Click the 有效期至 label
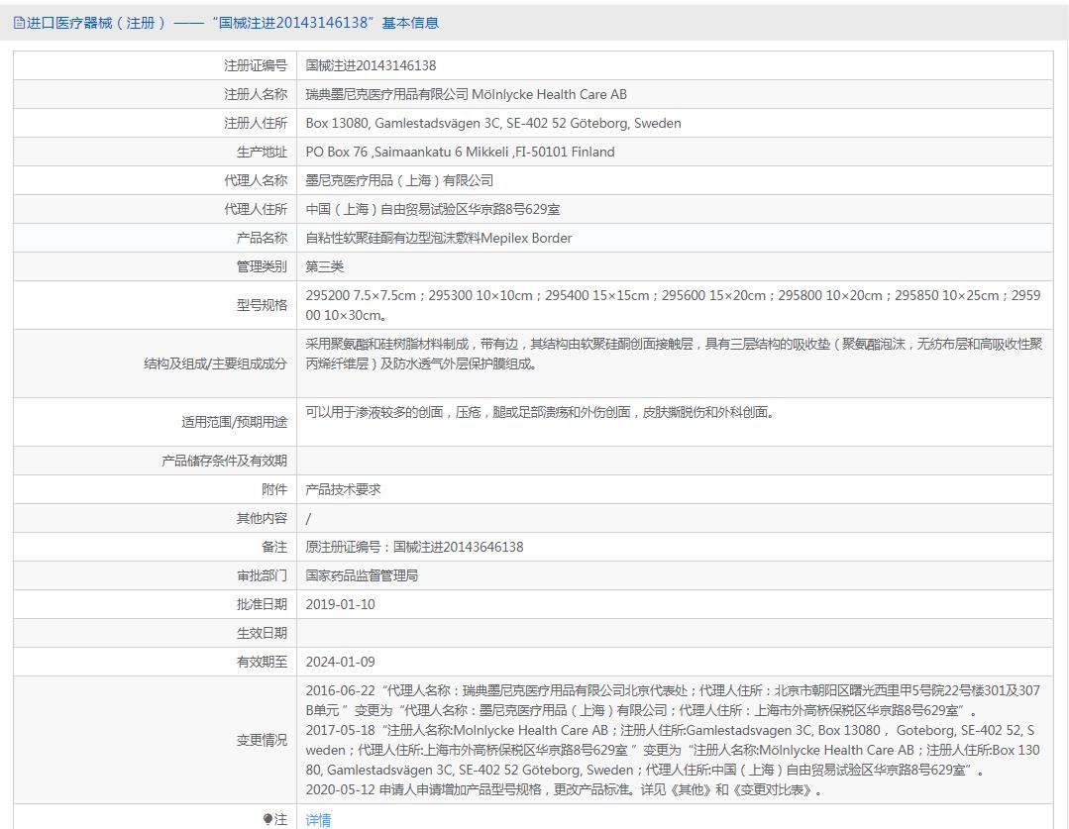This screenshot has height=829, width=1069. pos(262,661)
